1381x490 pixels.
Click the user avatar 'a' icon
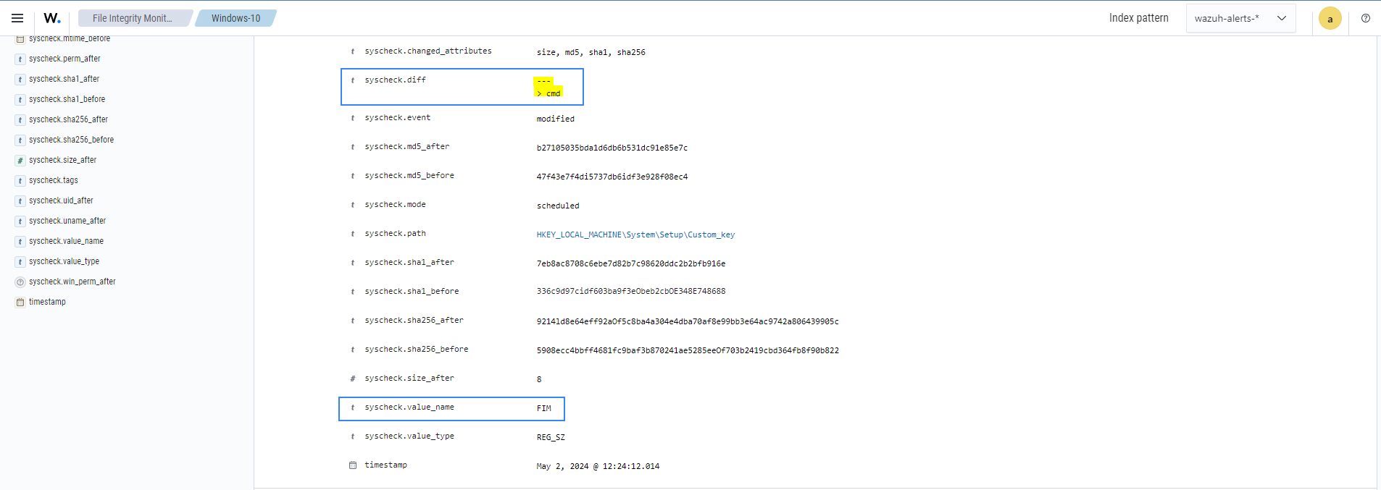tap(1330, 19)
